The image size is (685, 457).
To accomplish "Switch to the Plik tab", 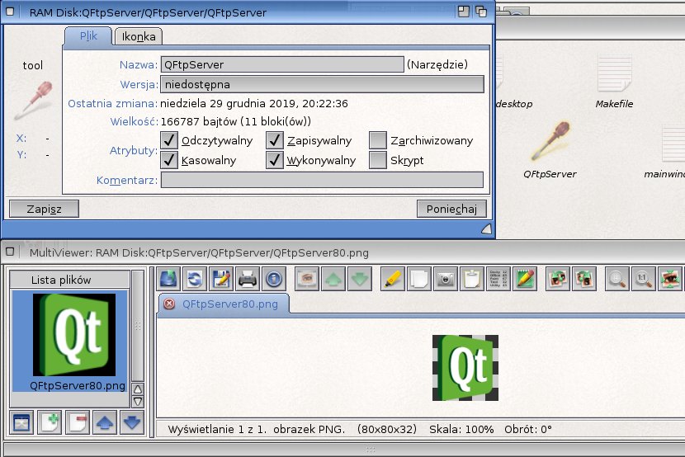I will tap(88, 36).
